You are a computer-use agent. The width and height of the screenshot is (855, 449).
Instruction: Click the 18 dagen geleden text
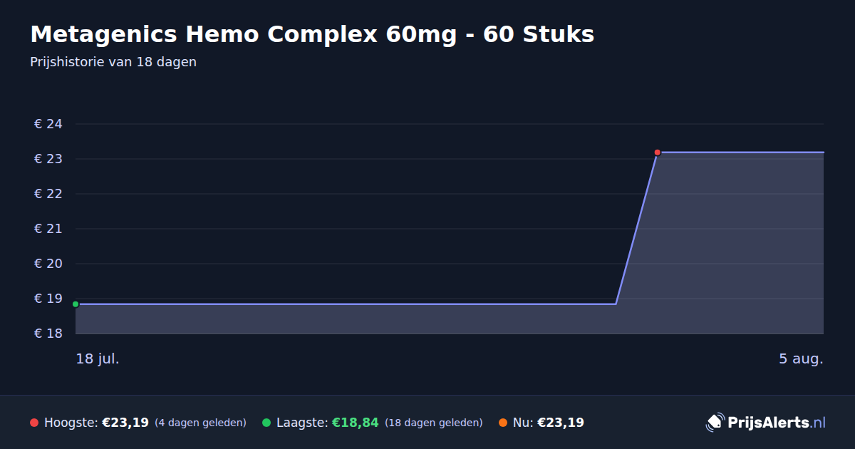coord(433,423)
